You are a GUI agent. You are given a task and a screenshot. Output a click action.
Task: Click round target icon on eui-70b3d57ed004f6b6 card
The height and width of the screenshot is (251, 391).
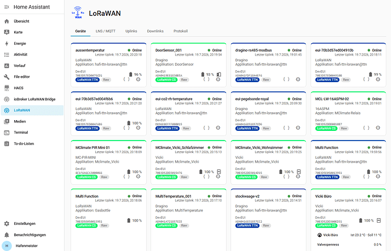[138, 128]
